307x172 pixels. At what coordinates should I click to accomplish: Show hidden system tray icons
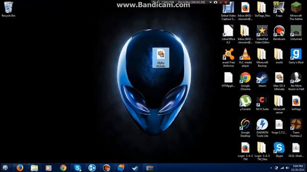[271, 168]
